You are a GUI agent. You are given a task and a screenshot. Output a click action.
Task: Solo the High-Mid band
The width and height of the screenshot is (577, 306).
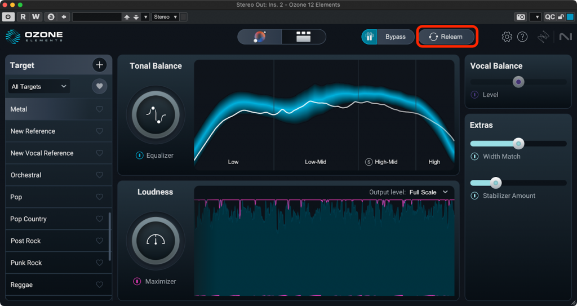point(369,162)
